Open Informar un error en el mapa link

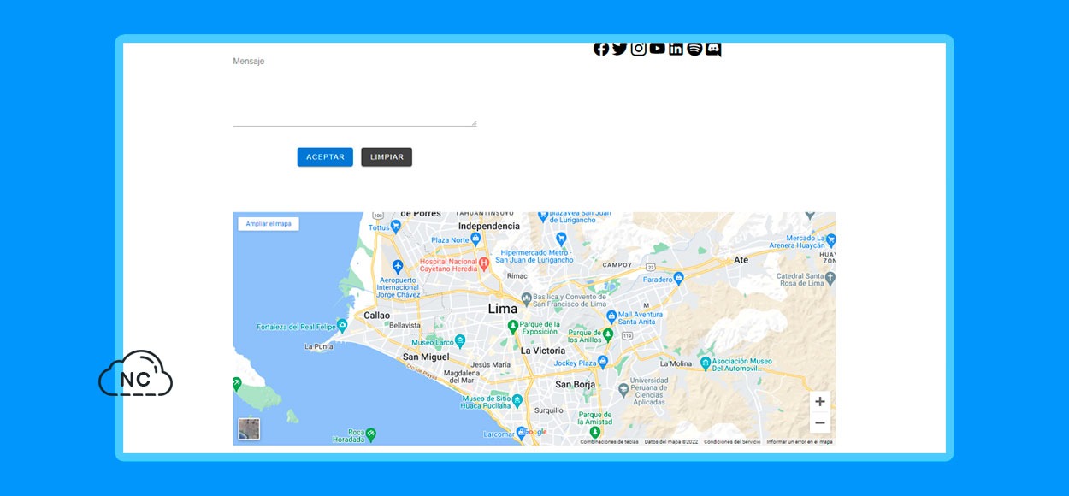coord(800,442)
